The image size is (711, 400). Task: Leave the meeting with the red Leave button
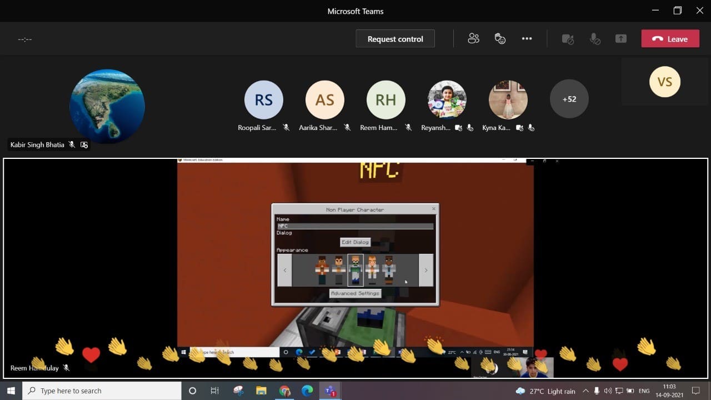[x=670, y=39]
